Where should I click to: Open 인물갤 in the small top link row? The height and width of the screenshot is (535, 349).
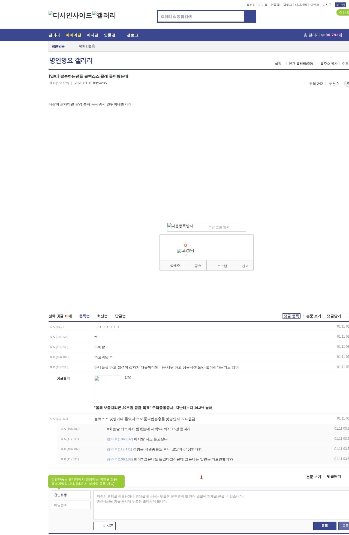275,5
